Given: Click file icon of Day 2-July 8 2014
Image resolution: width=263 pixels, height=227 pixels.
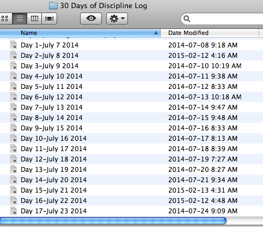Looking at the screenshot, I should point(14,55).
